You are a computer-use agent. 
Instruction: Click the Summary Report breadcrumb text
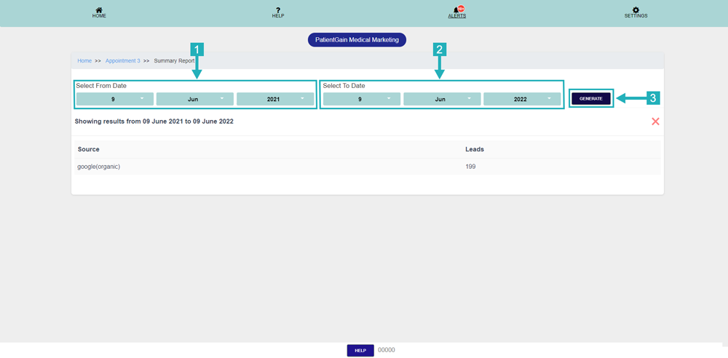tap(174, 61)
